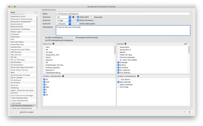Enable the Online Selbstzahler checkbox
This screenshot has height=126, width=203.
pyautogui.click(x=78, y=24)
